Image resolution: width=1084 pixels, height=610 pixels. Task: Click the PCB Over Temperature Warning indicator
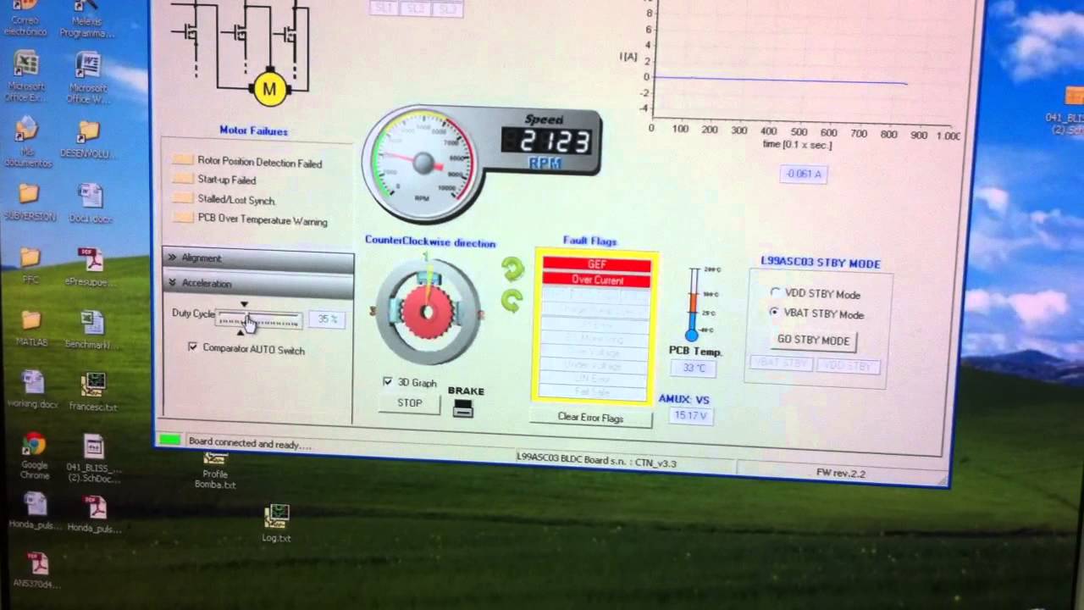click(184, 218)
